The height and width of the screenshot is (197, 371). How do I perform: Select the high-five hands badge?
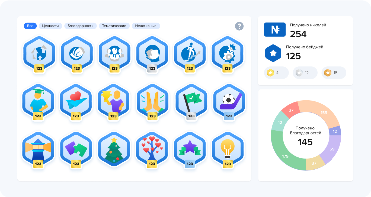(152, 101)
